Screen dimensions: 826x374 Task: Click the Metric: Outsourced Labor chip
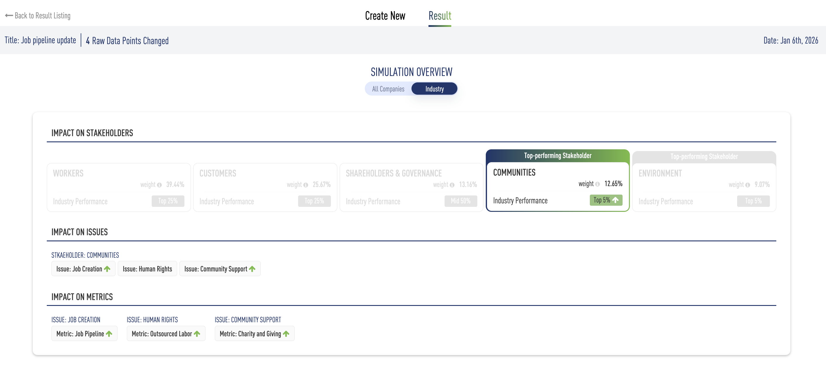(x=162, y=334)
